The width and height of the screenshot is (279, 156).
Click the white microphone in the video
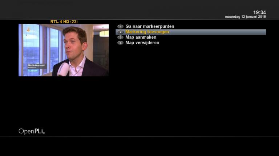[63, 69]
